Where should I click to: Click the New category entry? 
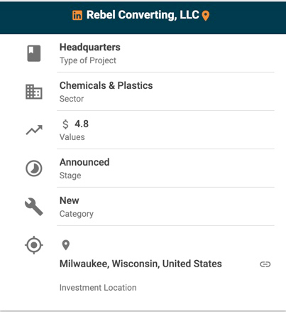(x=70, y=200)
